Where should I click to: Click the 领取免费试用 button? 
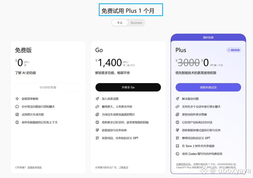[x=208, y=87]
